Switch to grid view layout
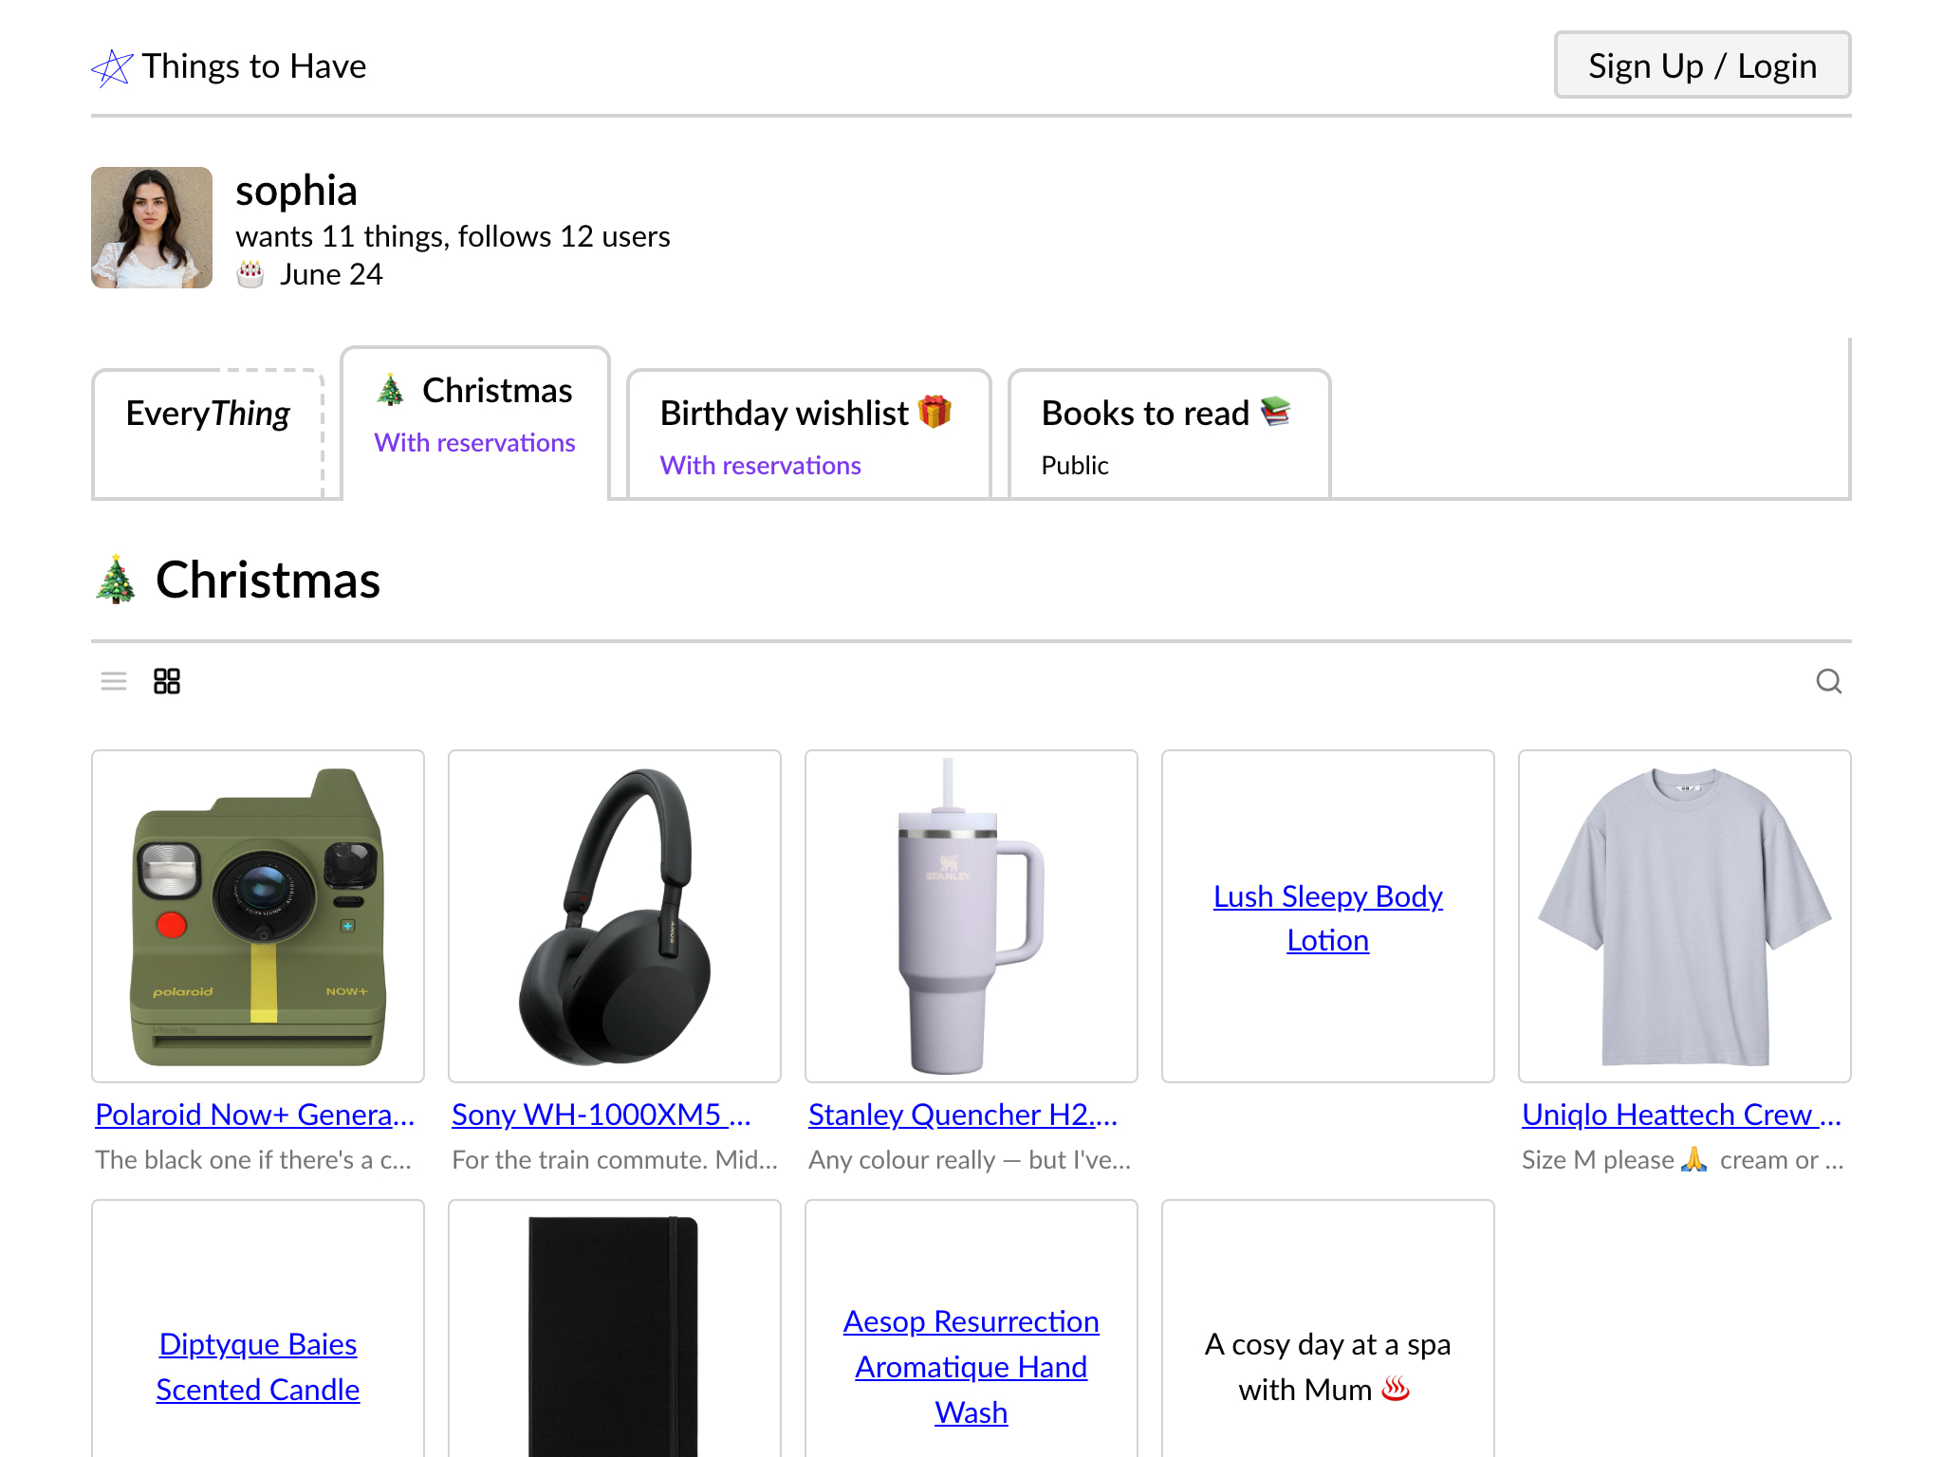This screenshot has height=1457, width=1943. pos(167,681)
